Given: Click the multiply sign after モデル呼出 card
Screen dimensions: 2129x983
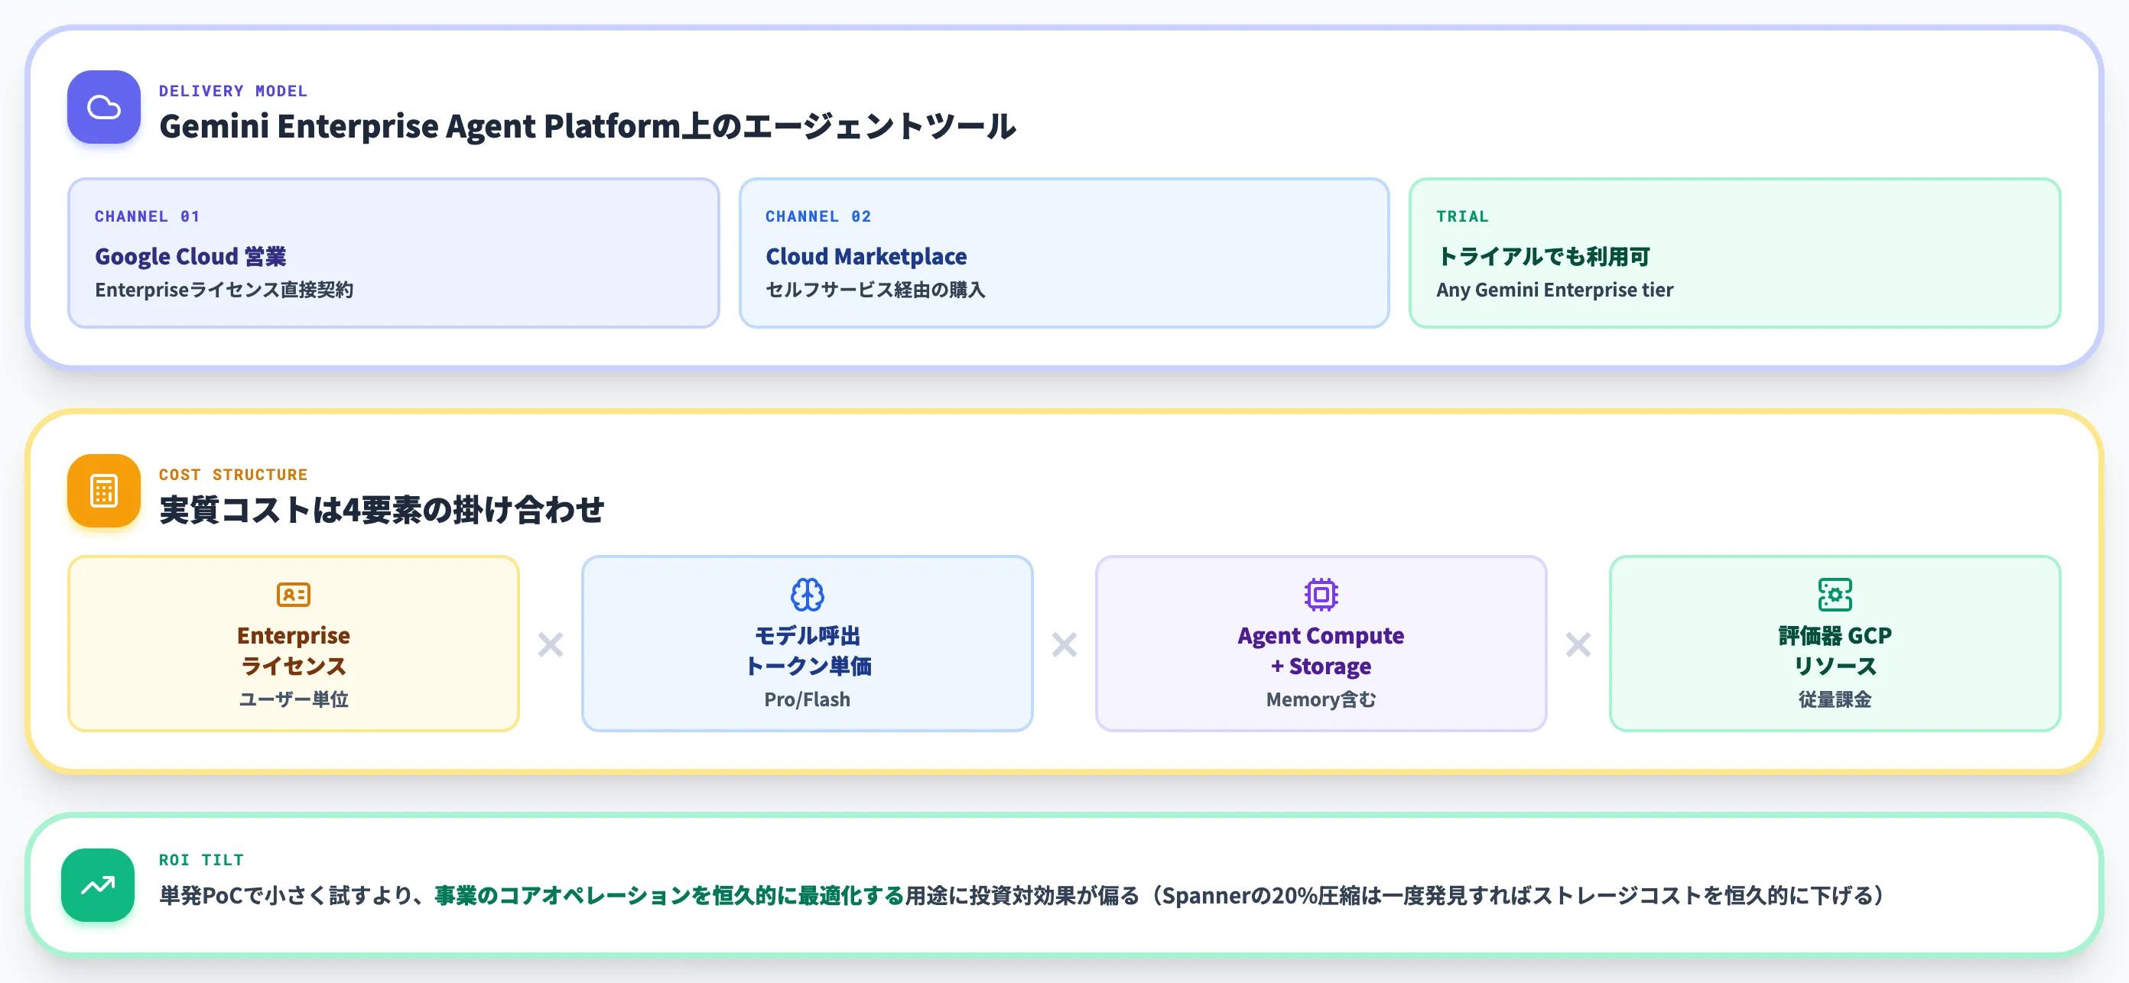Looking at the screenshot, I should click(x=1064, y=644).
